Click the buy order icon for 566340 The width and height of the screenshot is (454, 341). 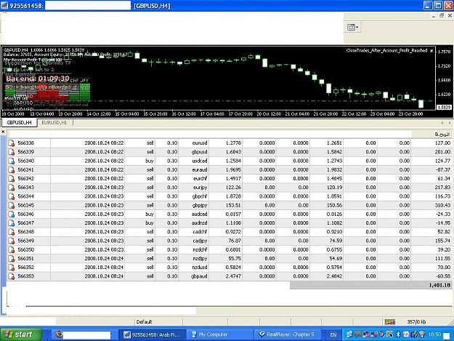(12, 161)
